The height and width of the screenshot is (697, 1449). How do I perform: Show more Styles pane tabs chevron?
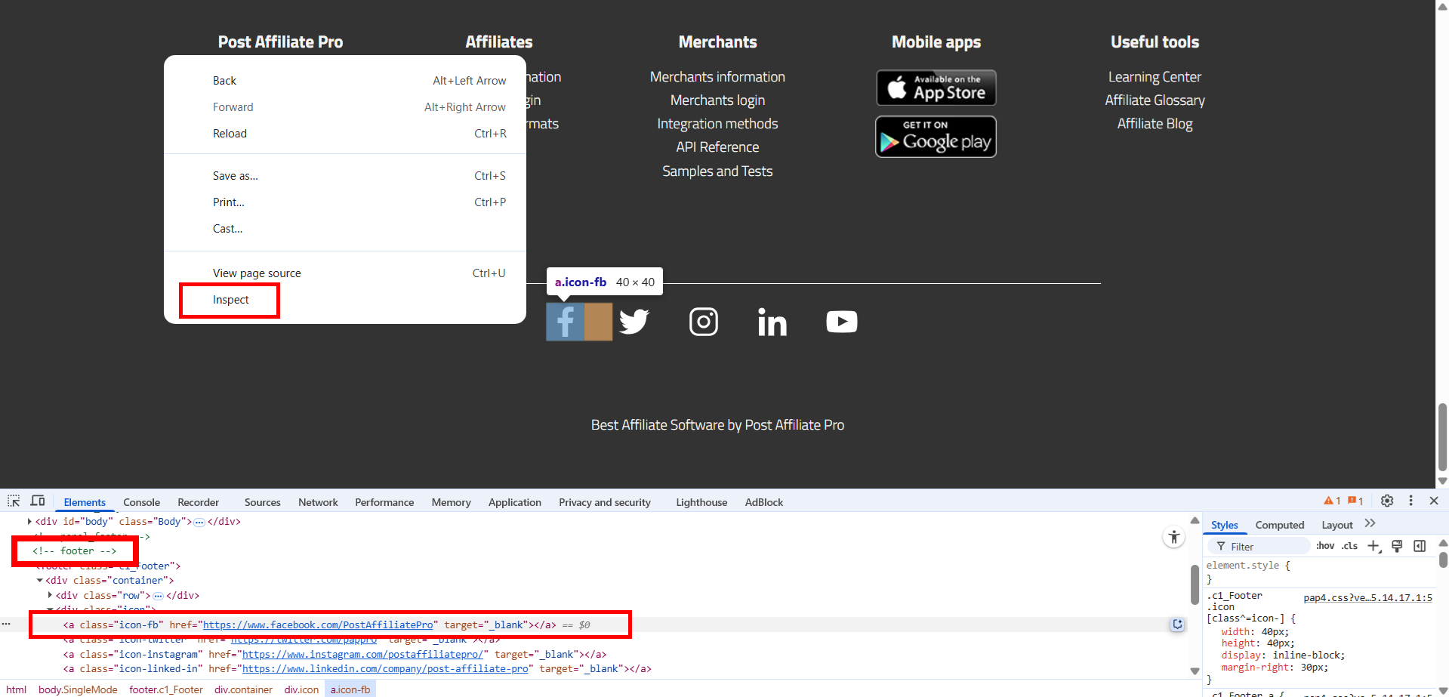[x=1370, y=523]
